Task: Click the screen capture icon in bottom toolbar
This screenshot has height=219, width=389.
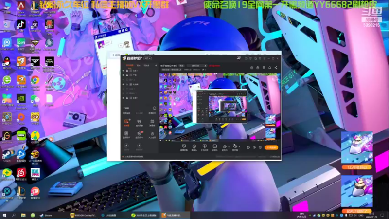Action: point(184,146)
